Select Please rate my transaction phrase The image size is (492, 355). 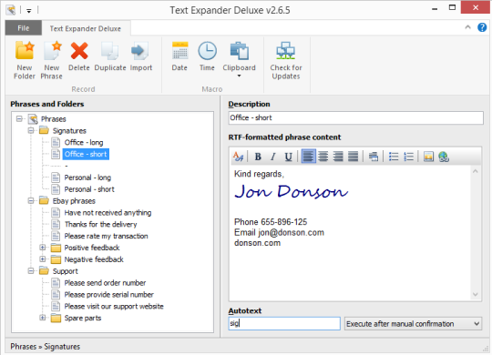[x=106, y=236]
